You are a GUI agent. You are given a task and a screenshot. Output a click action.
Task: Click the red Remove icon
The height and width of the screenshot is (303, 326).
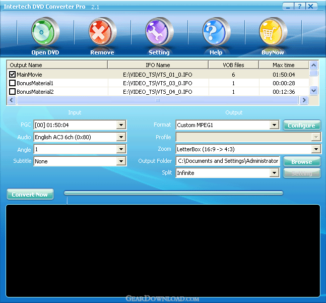click(102, 31)
